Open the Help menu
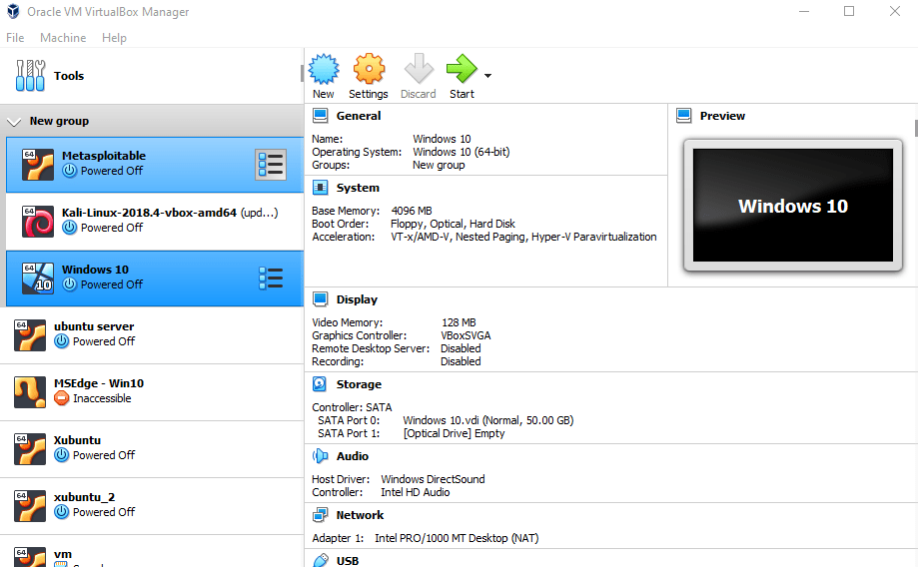The height and width of the screenshot is (567, 918). coord(114,38)
